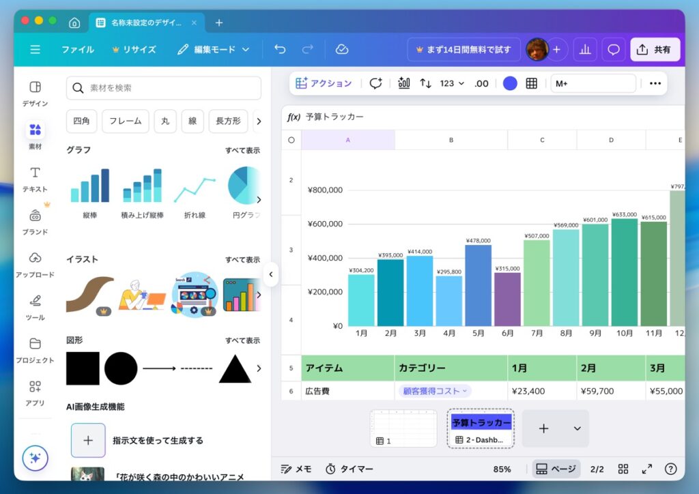Toggle the ページ thumbnail panel

pyautogui.click(x=556, y=469)
